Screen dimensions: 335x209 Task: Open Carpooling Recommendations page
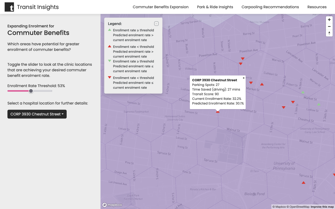coord(270,7)
